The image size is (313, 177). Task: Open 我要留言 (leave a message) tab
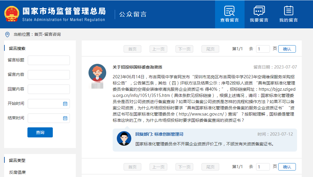point(259,14)
